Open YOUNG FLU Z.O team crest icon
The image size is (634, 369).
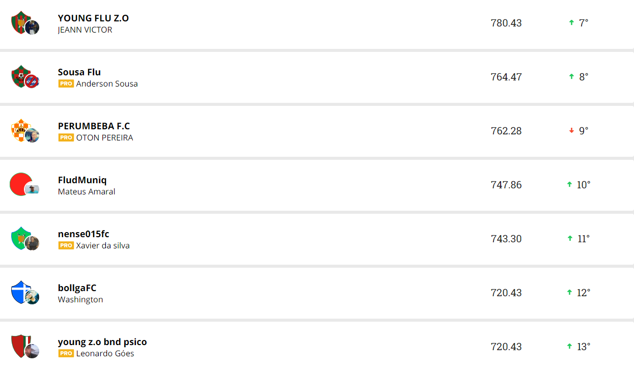[20, 21]
